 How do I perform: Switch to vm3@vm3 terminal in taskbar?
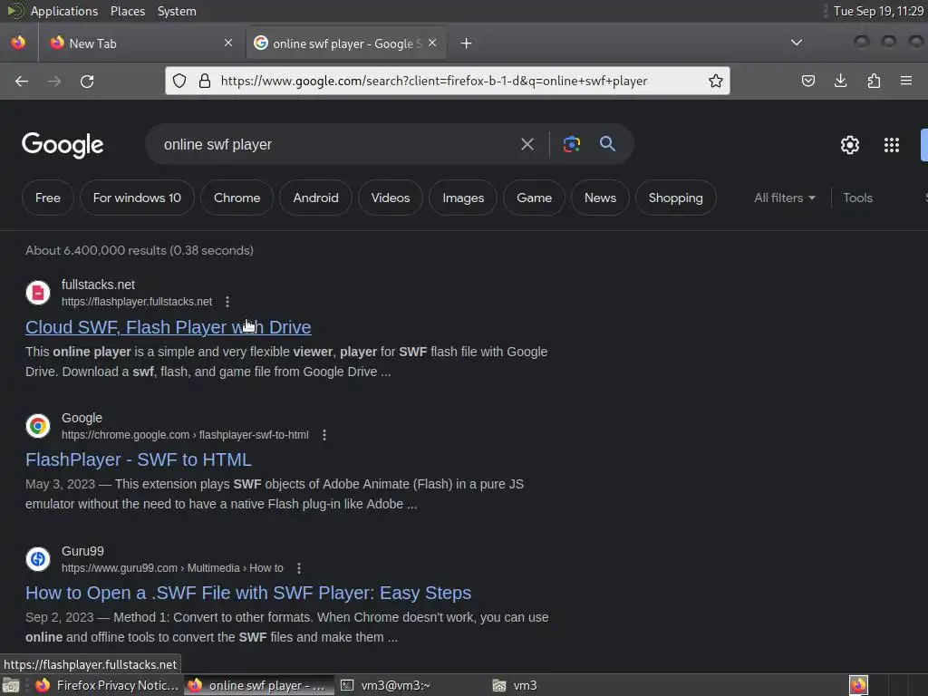[x=385, y=685]
